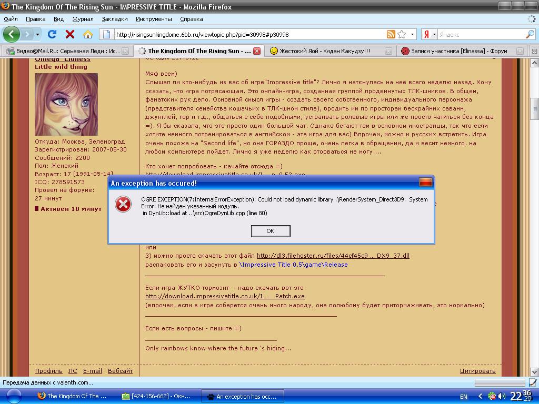Open the Вебсайт link

[x=121, y=371]
